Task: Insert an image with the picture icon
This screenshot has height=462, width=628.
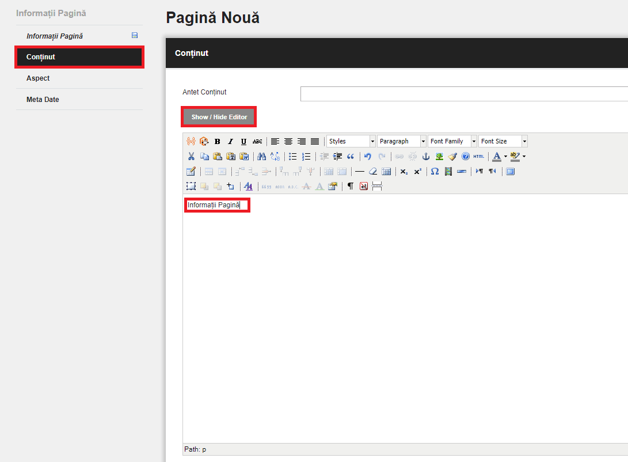Action: pos(439,156)
